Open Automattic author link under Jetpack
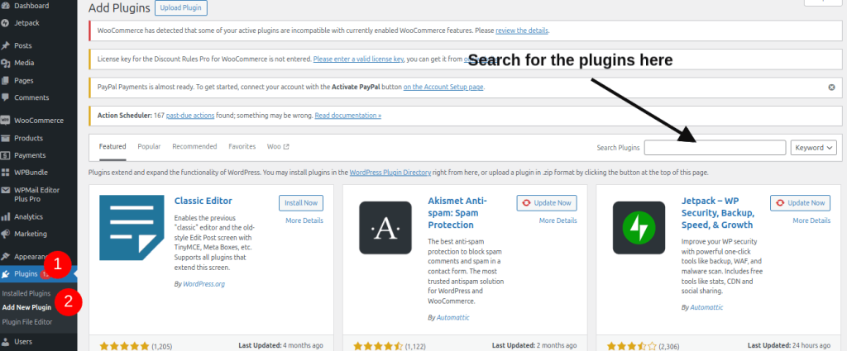847x351 pixels. pos(706,306)
